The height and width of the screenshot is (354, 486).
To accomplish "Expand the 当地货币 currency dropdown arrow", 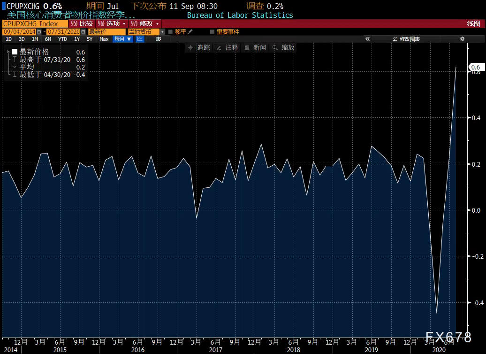I will point(162,32).
